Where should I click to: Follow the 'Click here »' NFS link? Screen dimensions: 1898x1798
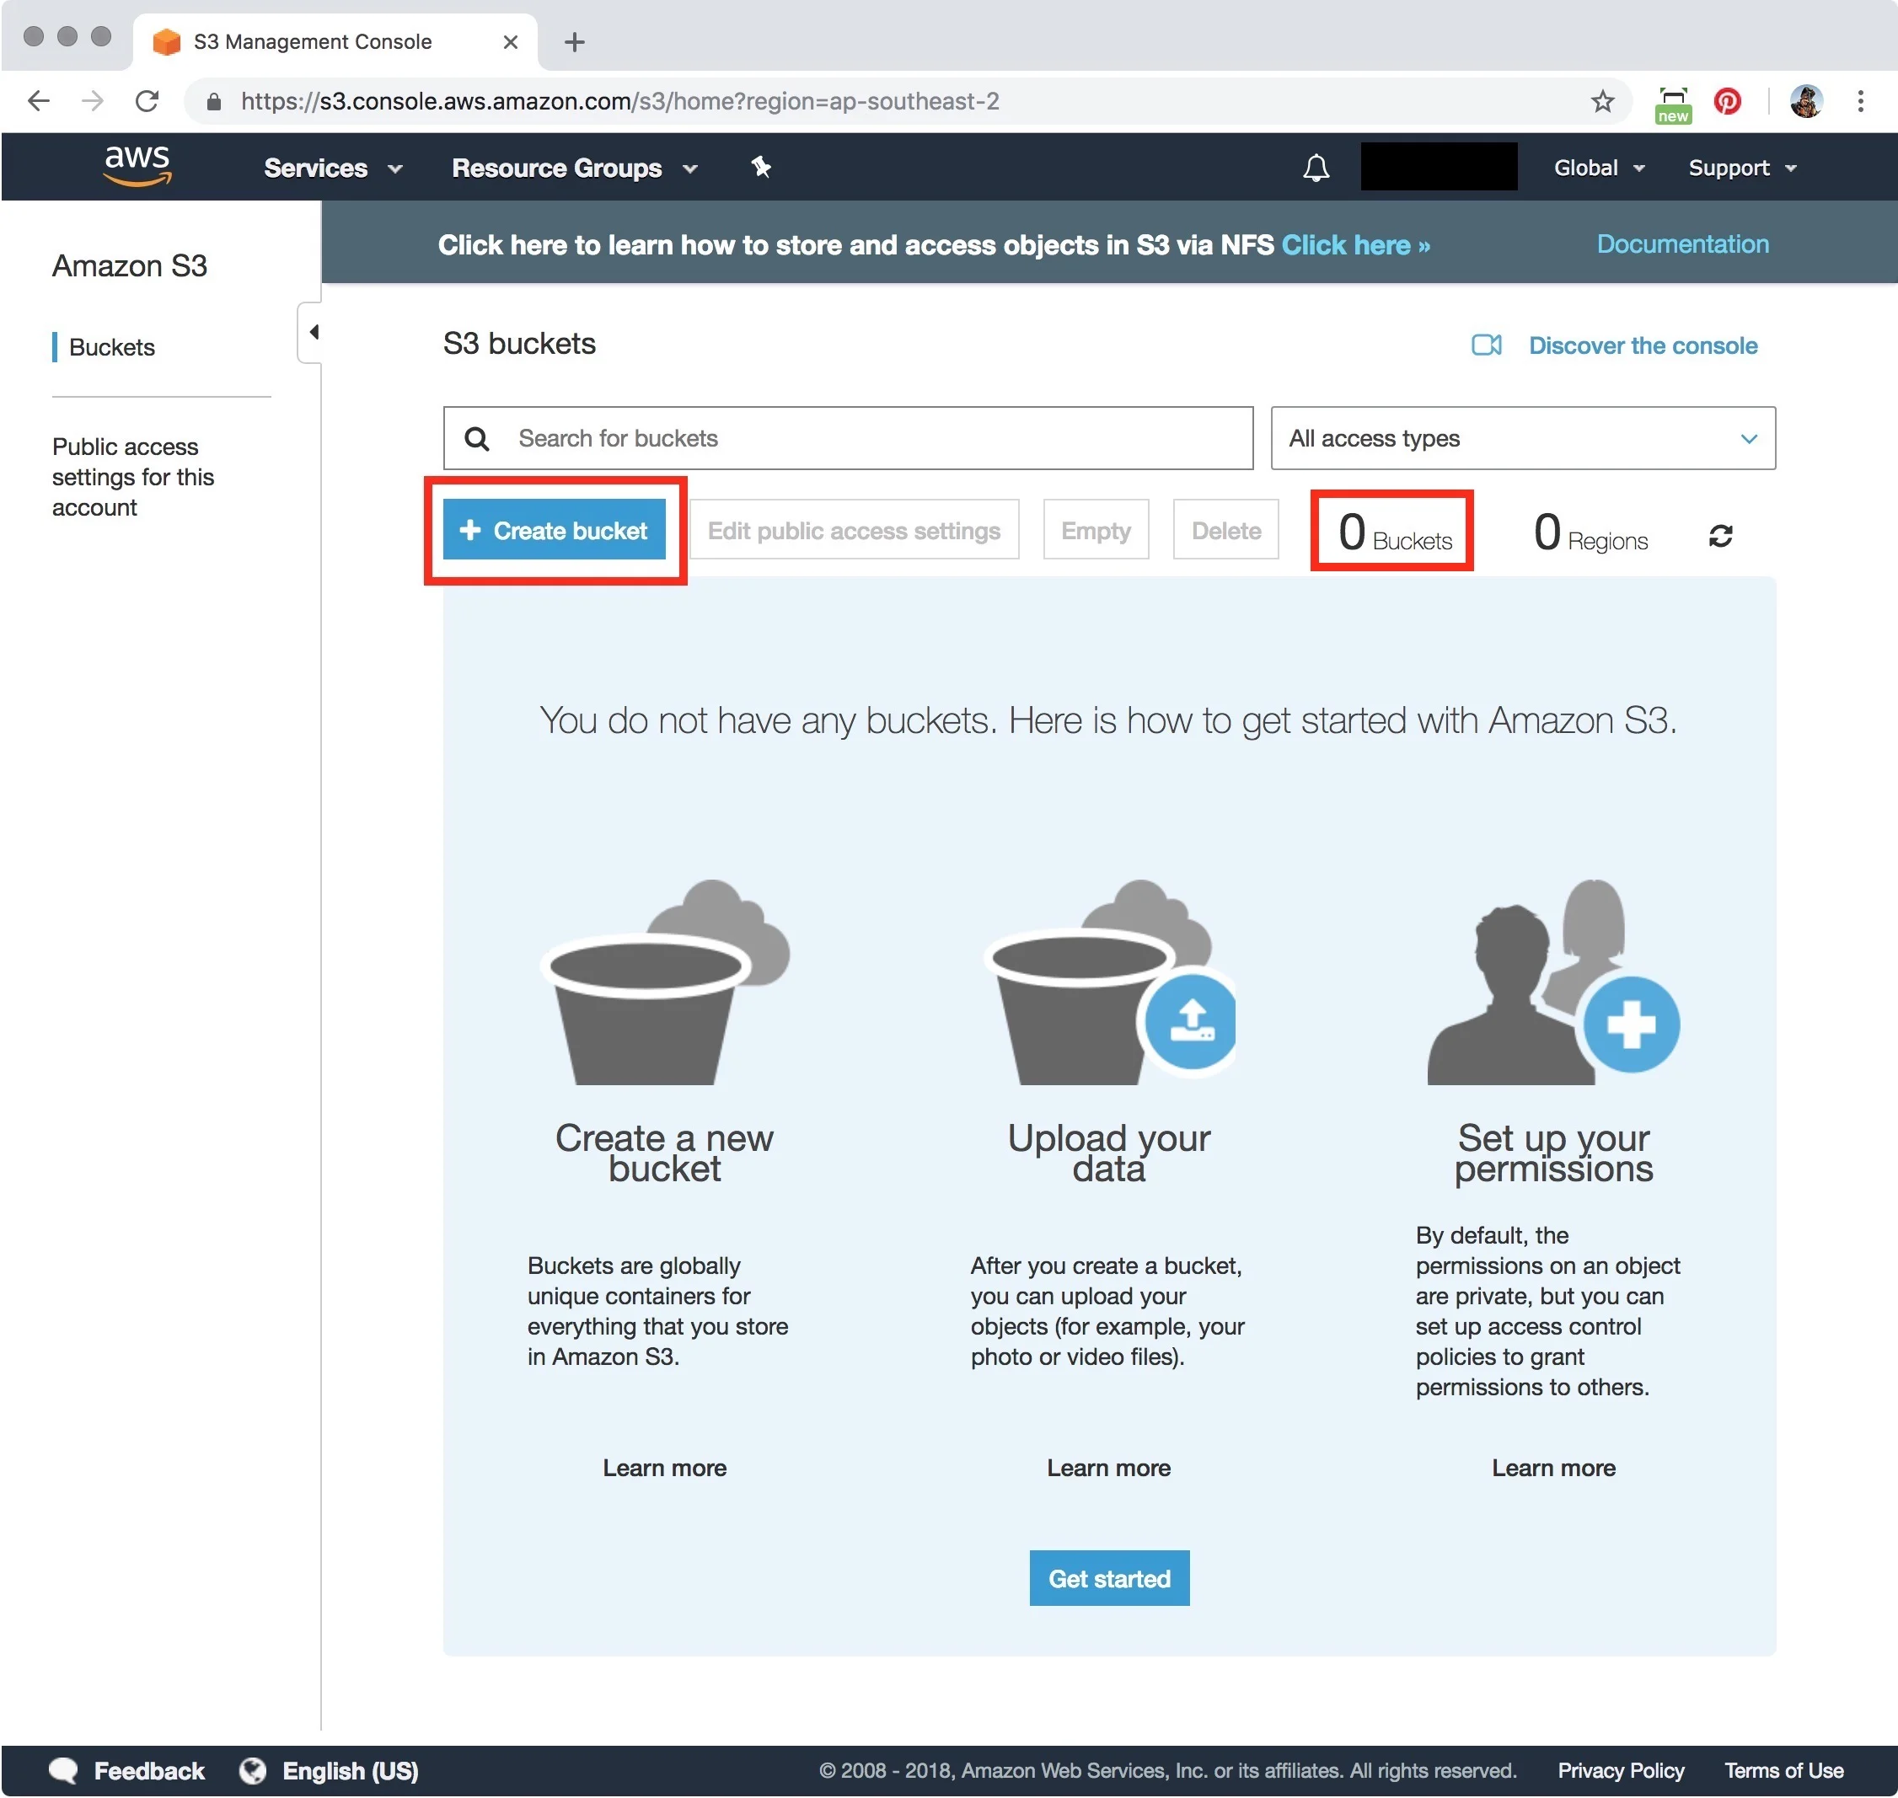[1355, 245]
